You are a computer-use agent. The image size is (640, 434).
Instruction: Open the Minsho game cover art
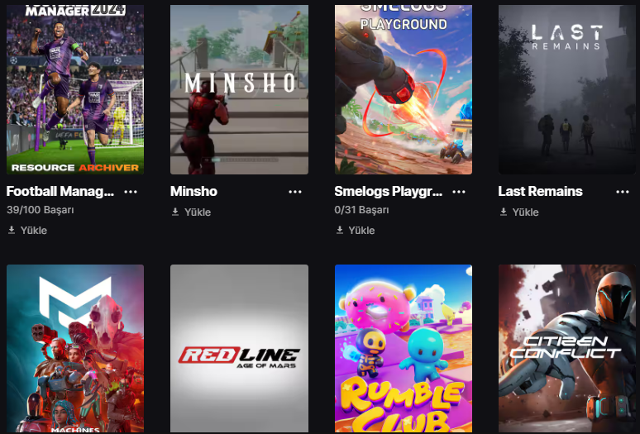pos(239,89)
